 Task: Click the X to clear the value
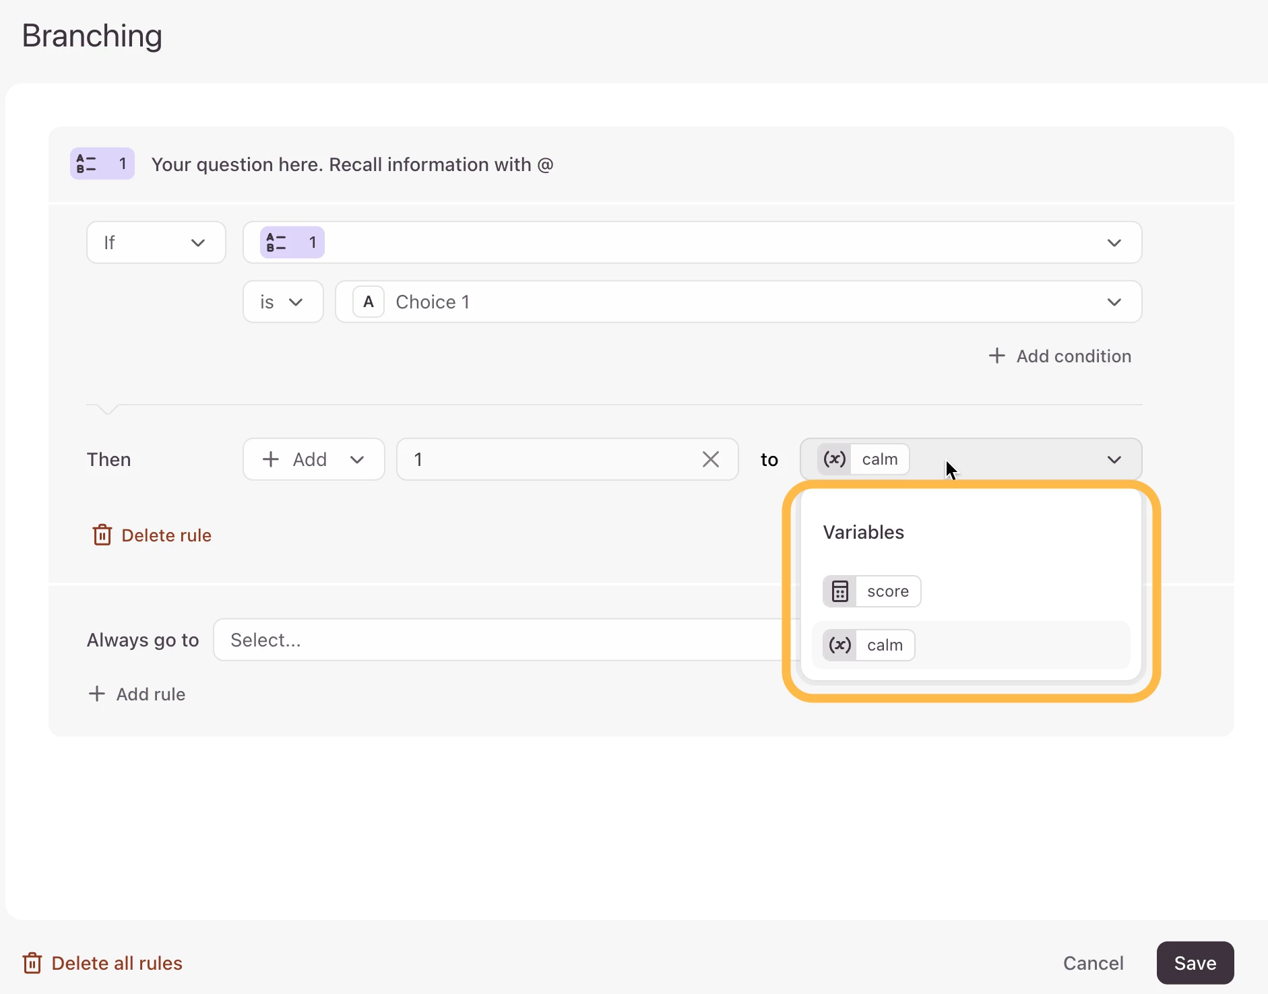click(711, 459)
